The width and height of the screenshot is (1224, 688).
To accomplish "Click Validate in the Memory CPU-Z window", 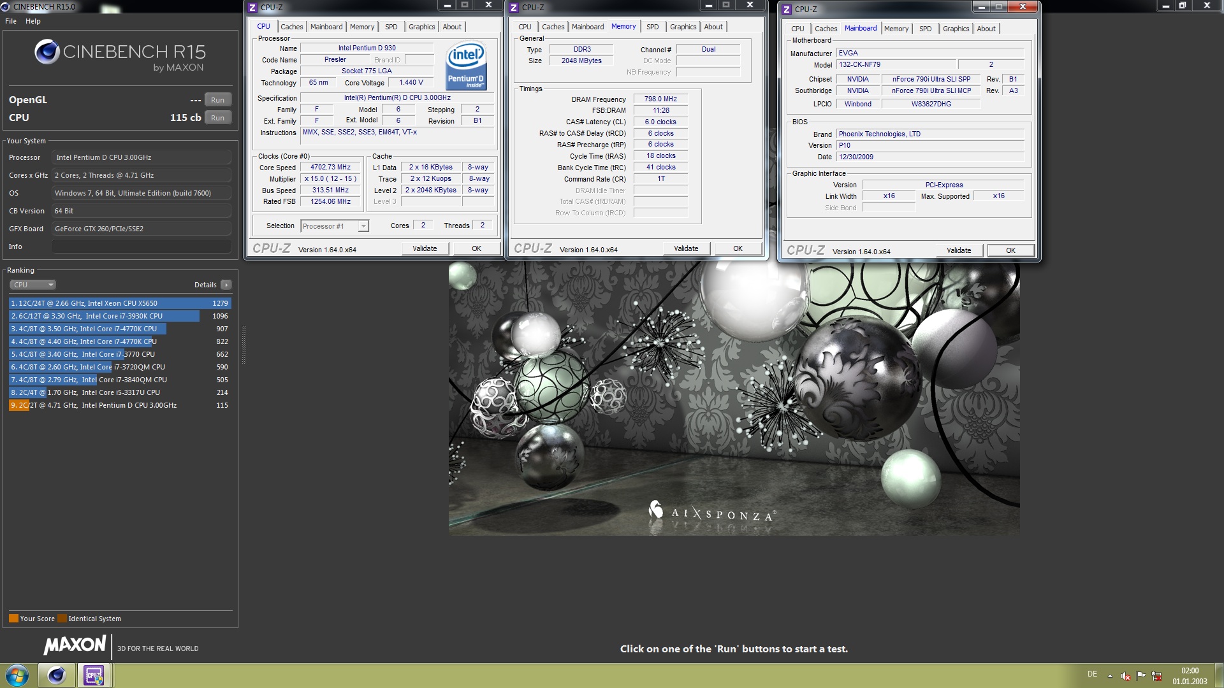I will (686, 248).
